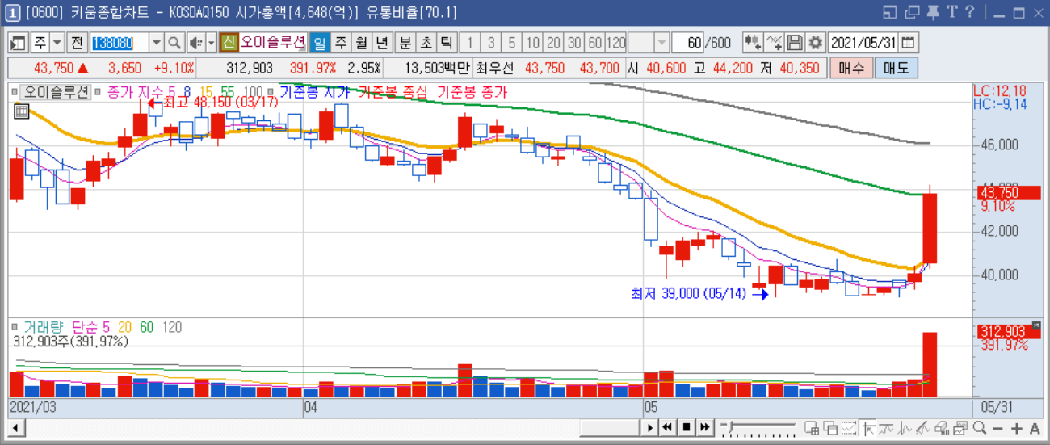The width and height of the screenshot is (1050, 445).
Task: Select the 3 interval button
Action: (x=491, y=43)
